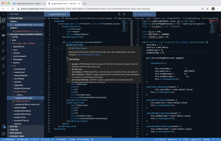Switch to Lightning Experience browser tab
The image size is (221, 141).
tap(28, 4)
